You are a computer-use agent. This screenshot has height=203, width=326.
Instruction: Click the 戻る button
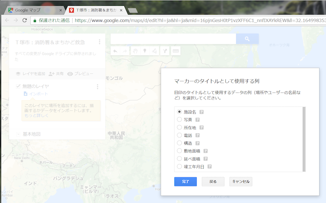(213, 181)
